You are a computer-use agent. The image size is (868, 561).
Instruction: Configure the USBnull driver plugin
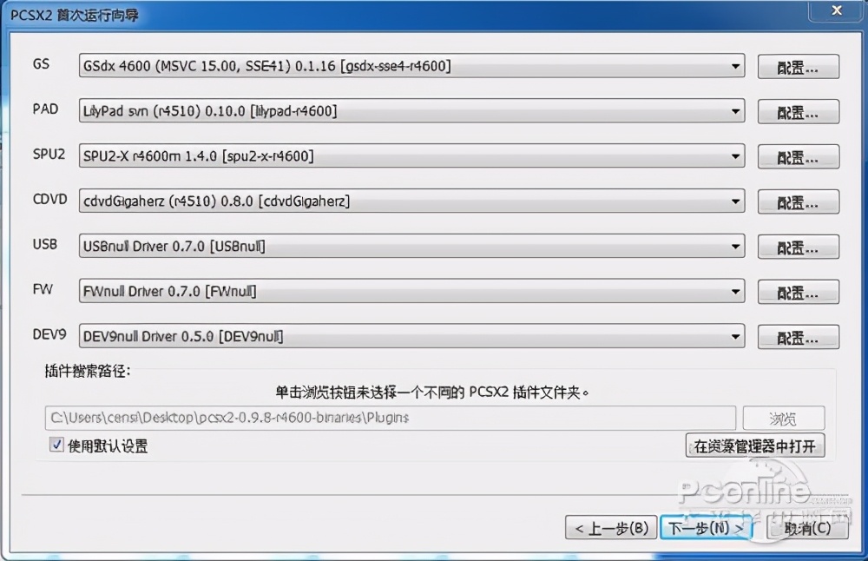tap(797, 247)
